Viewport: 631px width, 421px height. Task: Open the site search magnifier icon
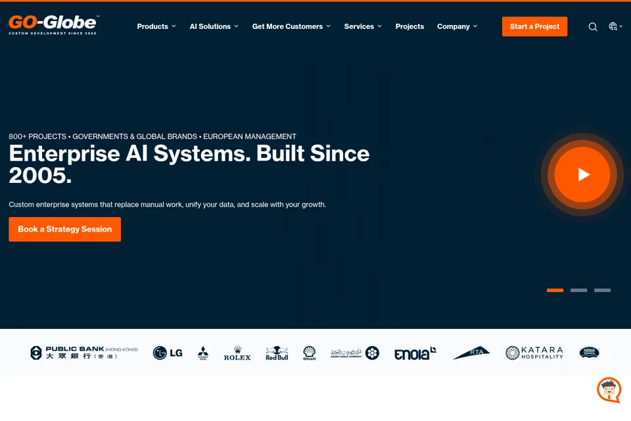592,27
